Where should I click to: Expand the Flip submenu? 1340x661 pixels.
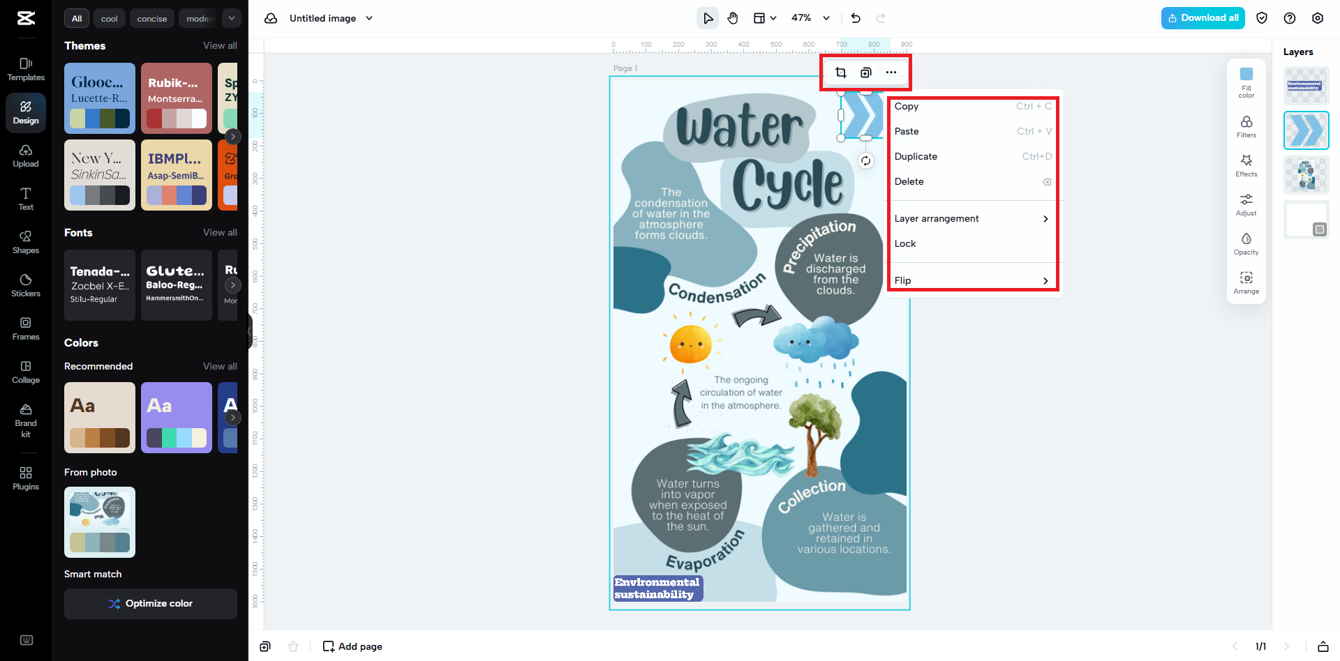(x=971, y=280)
